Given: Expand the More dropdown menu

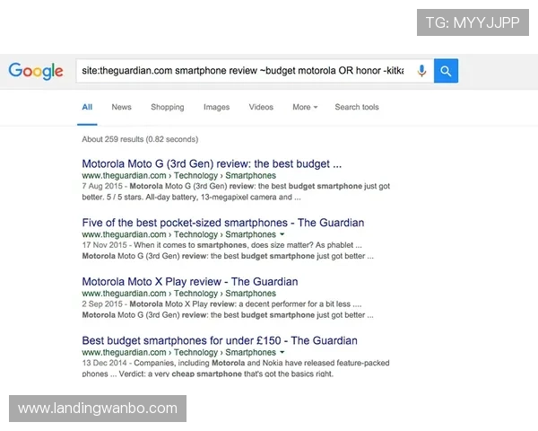Looking at the screenshot, I should point(305,107).
